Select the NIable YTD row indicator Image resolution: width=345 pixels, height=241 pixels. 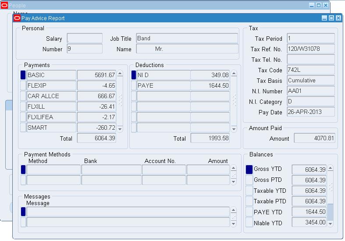point(249,223)
